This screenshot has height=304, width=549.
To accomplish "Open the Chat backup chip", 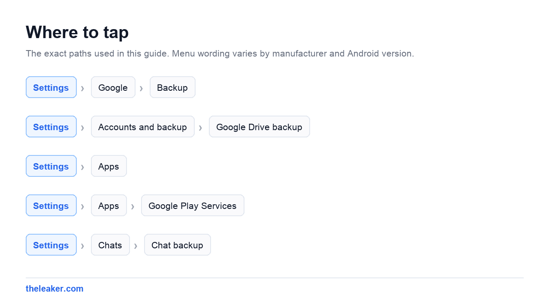I will click(178, 245).
